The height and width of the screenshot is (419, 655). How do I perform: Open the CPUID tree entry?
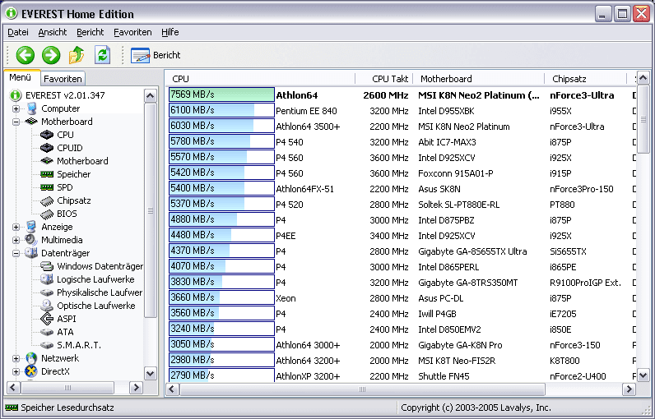pos(70,148)
